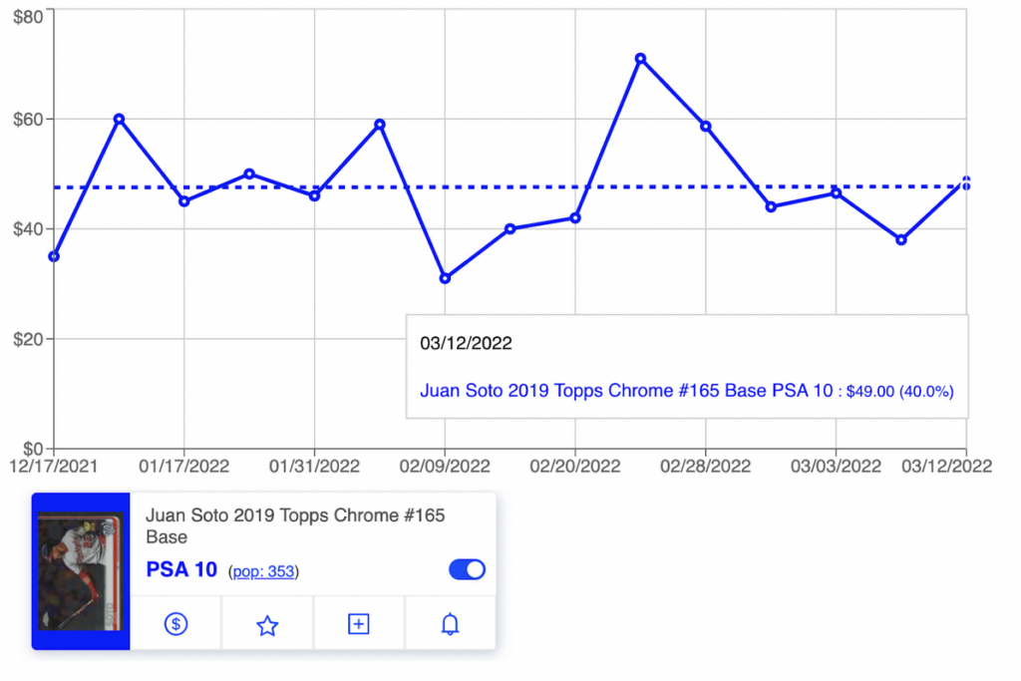The width and height of the screenshot is (1021, 681).
Task: Click the $40 y-axis label
Action: pos(29,229)
